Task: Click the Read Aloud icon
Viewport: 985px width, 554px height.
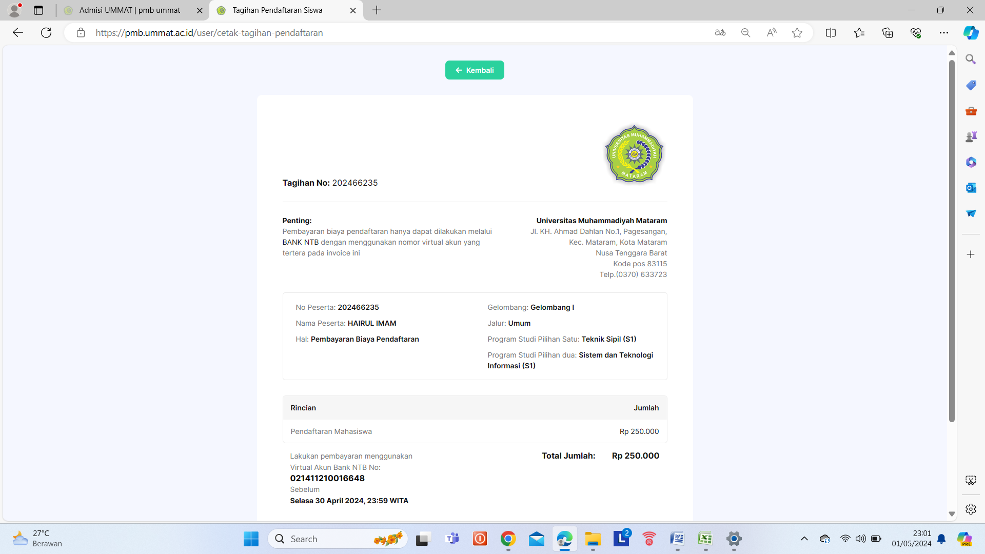Action: pos(771,33)
